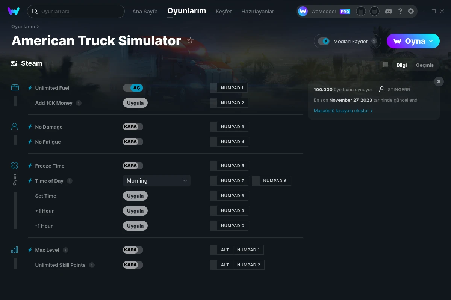Screen dimensions: 451x300
Task: Enable the Unlimited Skill Points toggle
Action: tap(133, 265)
